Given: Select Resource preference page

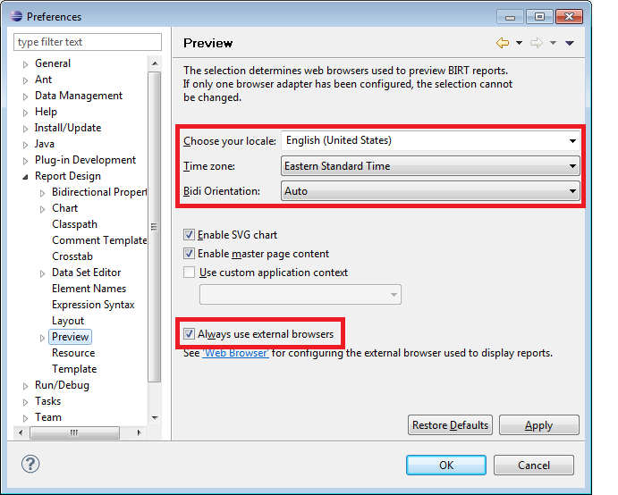Looking at the screenshot, I should [x=73, y=353].
